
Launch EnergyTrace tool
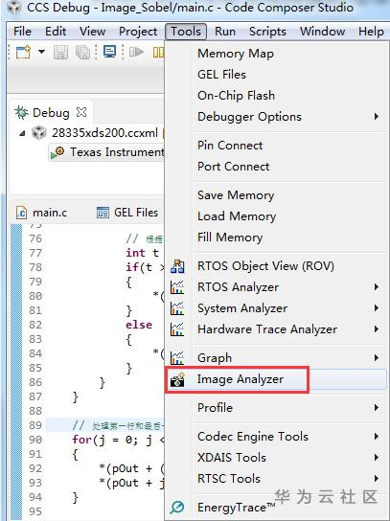click(236, 508)
